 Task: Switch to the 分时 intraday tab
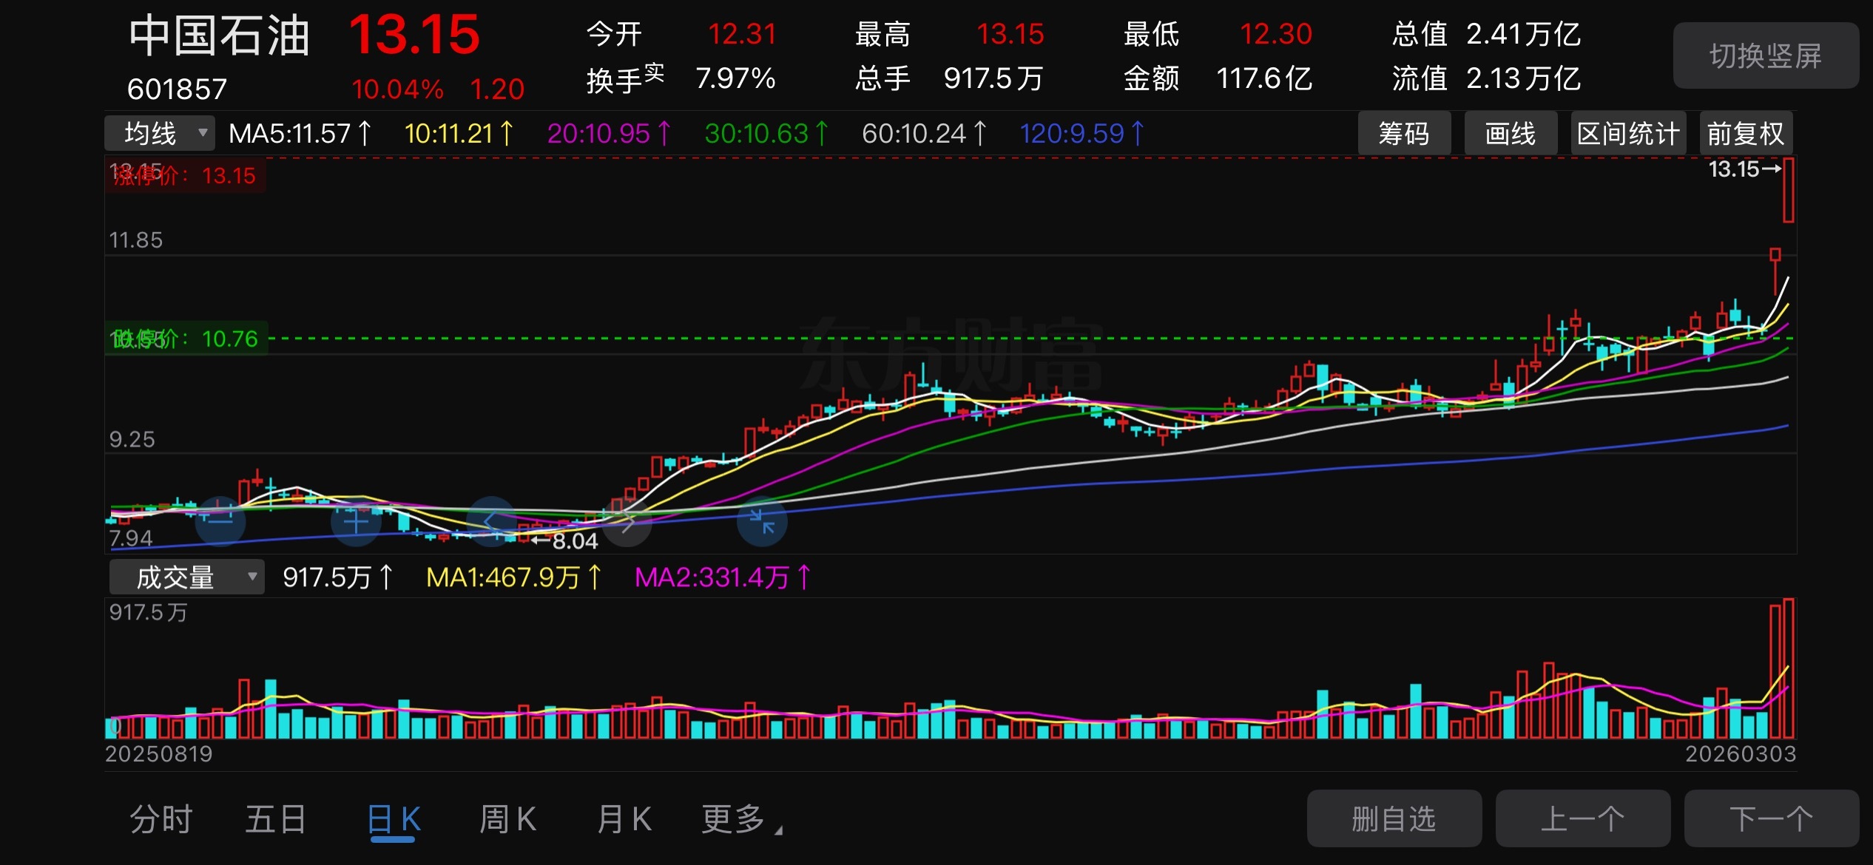162,818
